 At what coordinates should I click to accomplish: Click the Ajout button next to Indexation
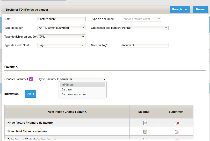(30, 94)
